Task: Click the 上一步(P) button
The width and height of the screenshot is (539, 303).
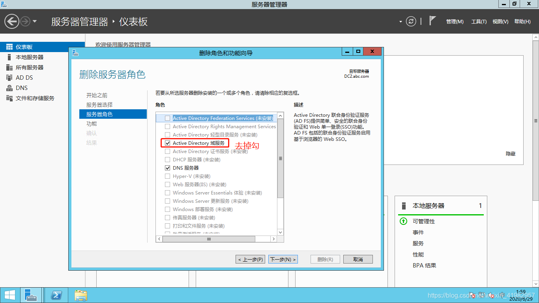Action: pyautogui.click(x=250, y=259)
